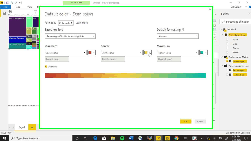This screenshot has height=141, width=251.
Task: Open the File menu
Action: 5,7
